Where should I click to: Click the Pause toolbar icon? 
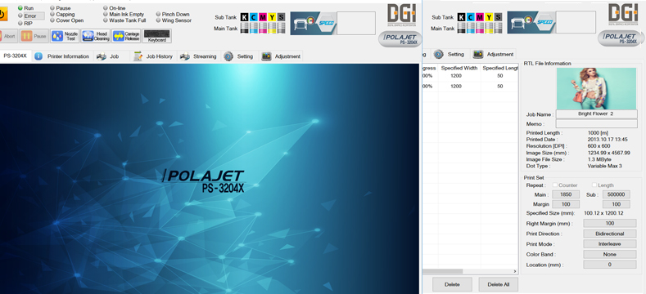(x=34, y=36)
